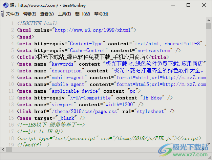Image resolution: width=212 pixels, height=160 pixels.
Task: Click the description attribute value
Action: coord(67,71)
